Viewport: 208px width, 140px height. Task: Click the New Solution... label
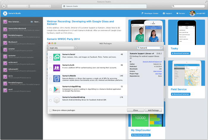click(14, 22)
